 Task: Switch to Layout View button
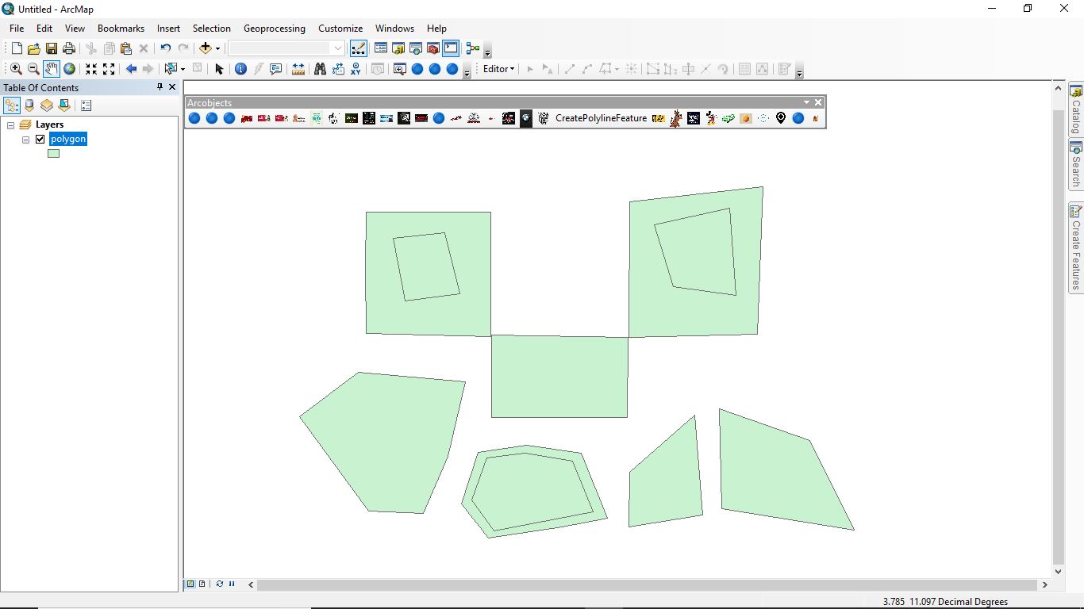pyautogui.click(x=202, y=584)
